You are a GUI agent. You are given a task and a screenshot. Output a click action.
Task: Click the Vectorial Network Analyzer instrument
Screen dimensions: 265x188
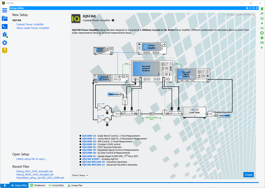pyautogui.click(x=152, y=71)
